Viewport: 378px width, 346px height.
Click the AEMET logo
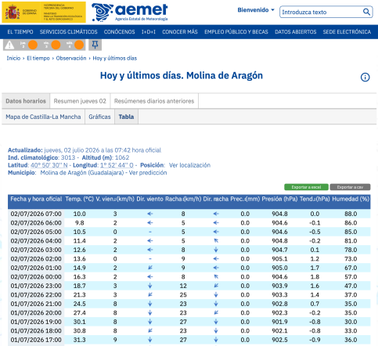pos(130,13)
